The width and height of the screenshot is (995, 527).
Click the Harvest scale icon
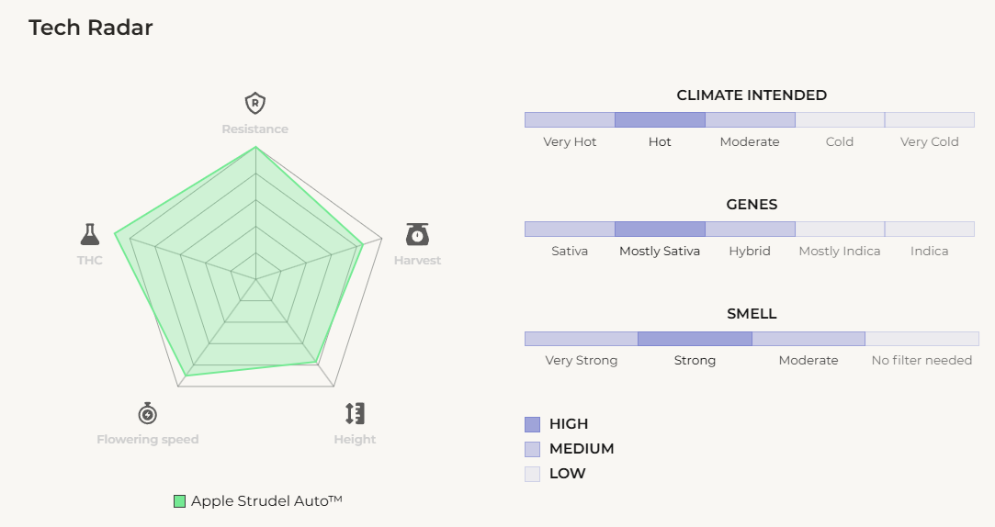pyautogui.click(x=417, y=234)
